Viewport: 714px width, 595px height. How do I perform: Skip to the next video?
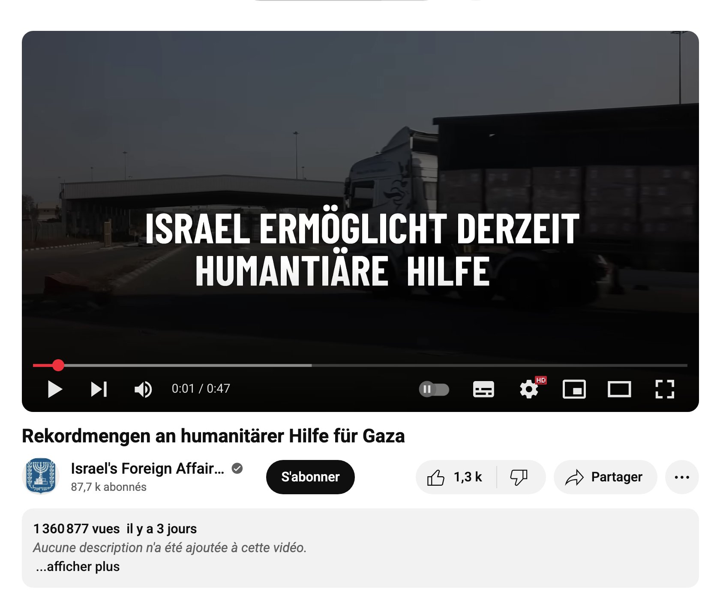[x=99, y=389]
